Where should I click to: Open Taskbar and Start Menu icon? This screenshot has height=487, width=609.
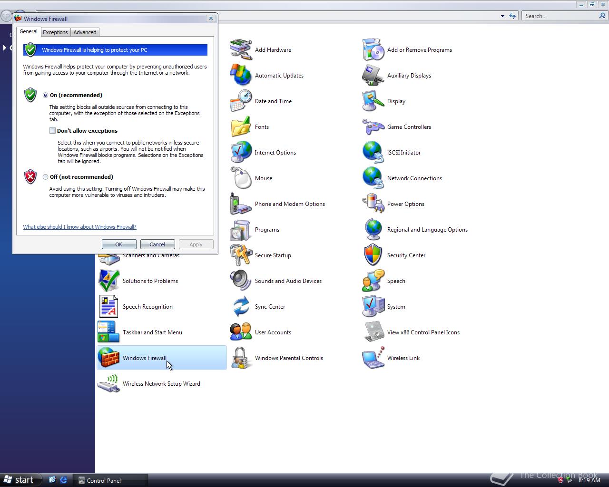108,332
